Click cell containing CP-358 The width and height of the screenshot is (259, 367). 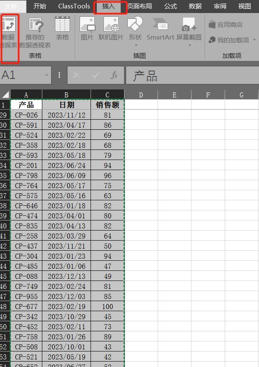pyautogui.click(x=26, y=145)
